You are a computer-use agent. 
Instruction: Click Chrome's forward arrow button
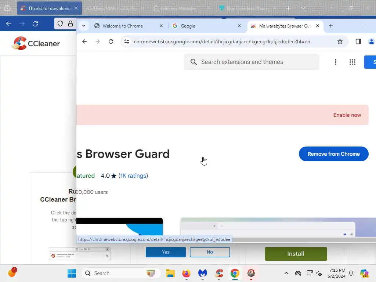[97, 41]
